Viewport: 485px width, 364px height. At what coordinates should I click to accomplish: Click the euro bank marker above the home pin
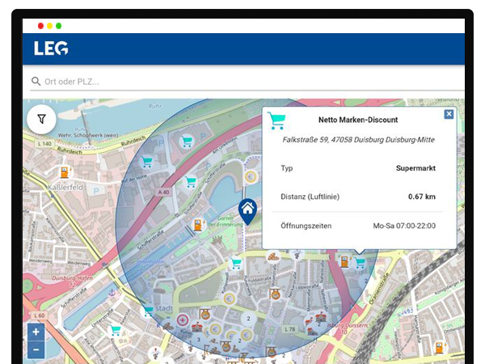tap(251, 176)
